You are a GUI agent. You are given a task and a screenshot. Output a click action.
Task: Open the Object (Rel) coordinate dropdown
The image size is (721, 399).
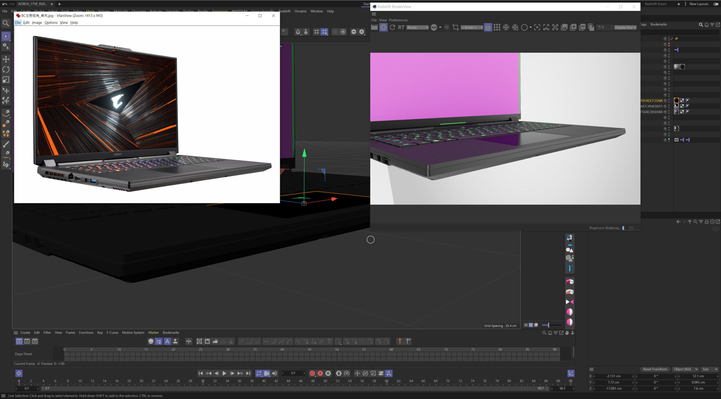coord(686,369)
